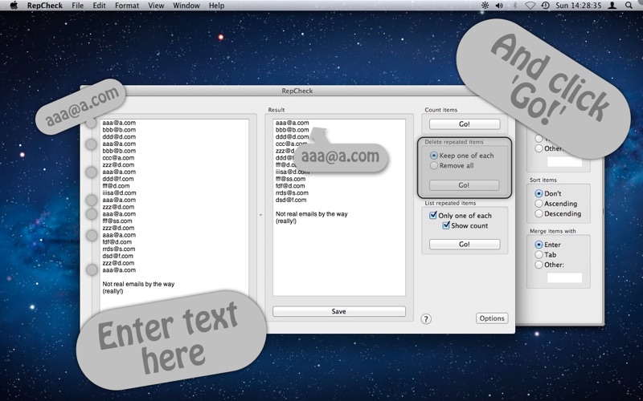The width and height of the screenshot is (643, 401).
Task: Show the menu bar clock Sun 14:28:35
Action: pos(578,6)
